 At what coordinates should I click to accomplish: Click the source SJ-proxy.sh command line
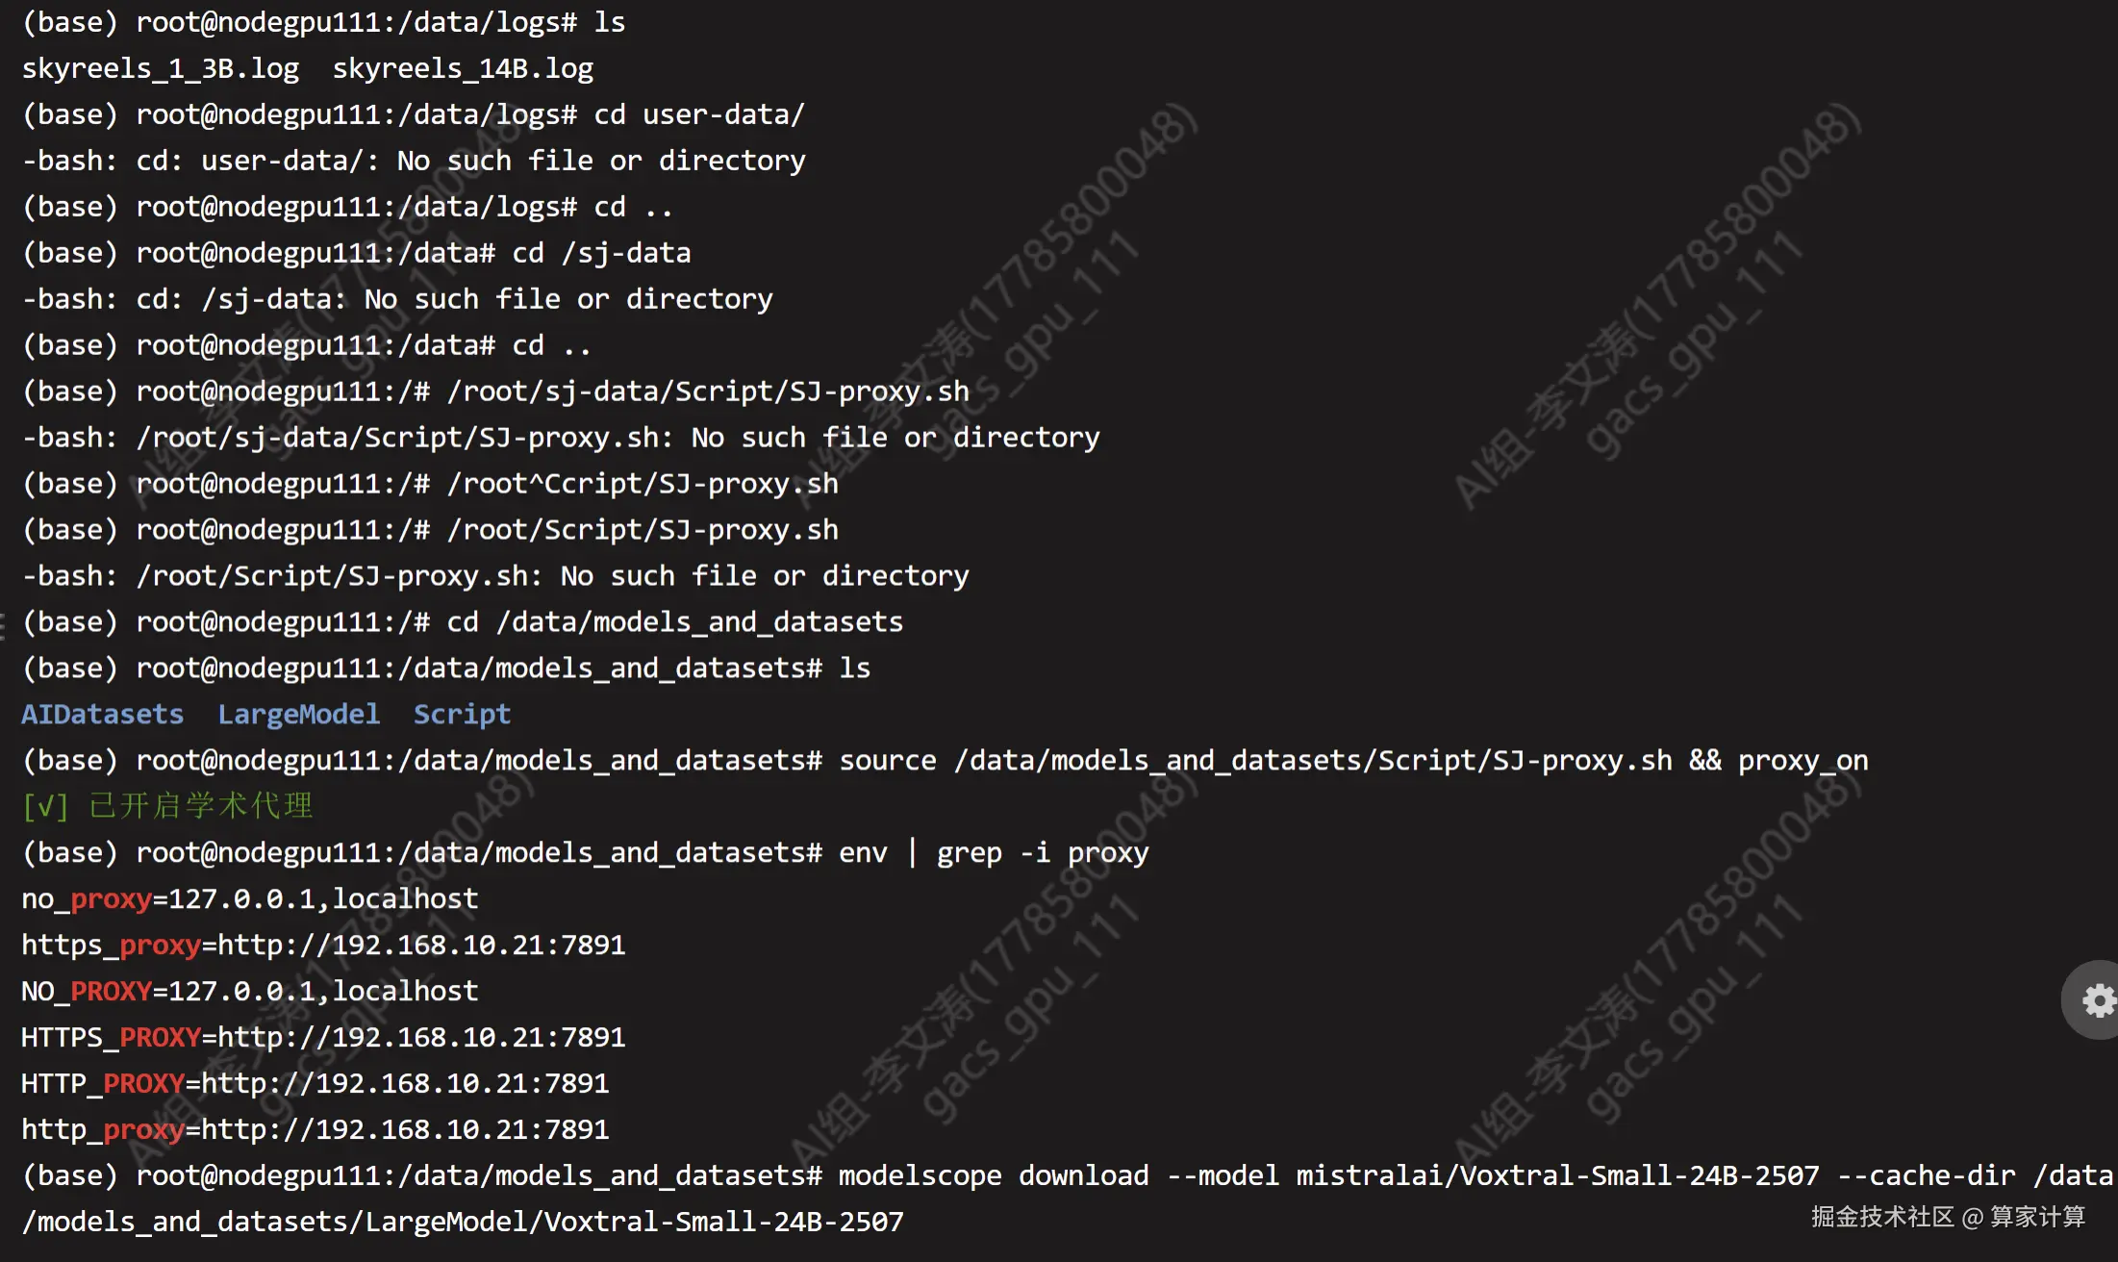pyautogui.click(x=1353, y=760)
